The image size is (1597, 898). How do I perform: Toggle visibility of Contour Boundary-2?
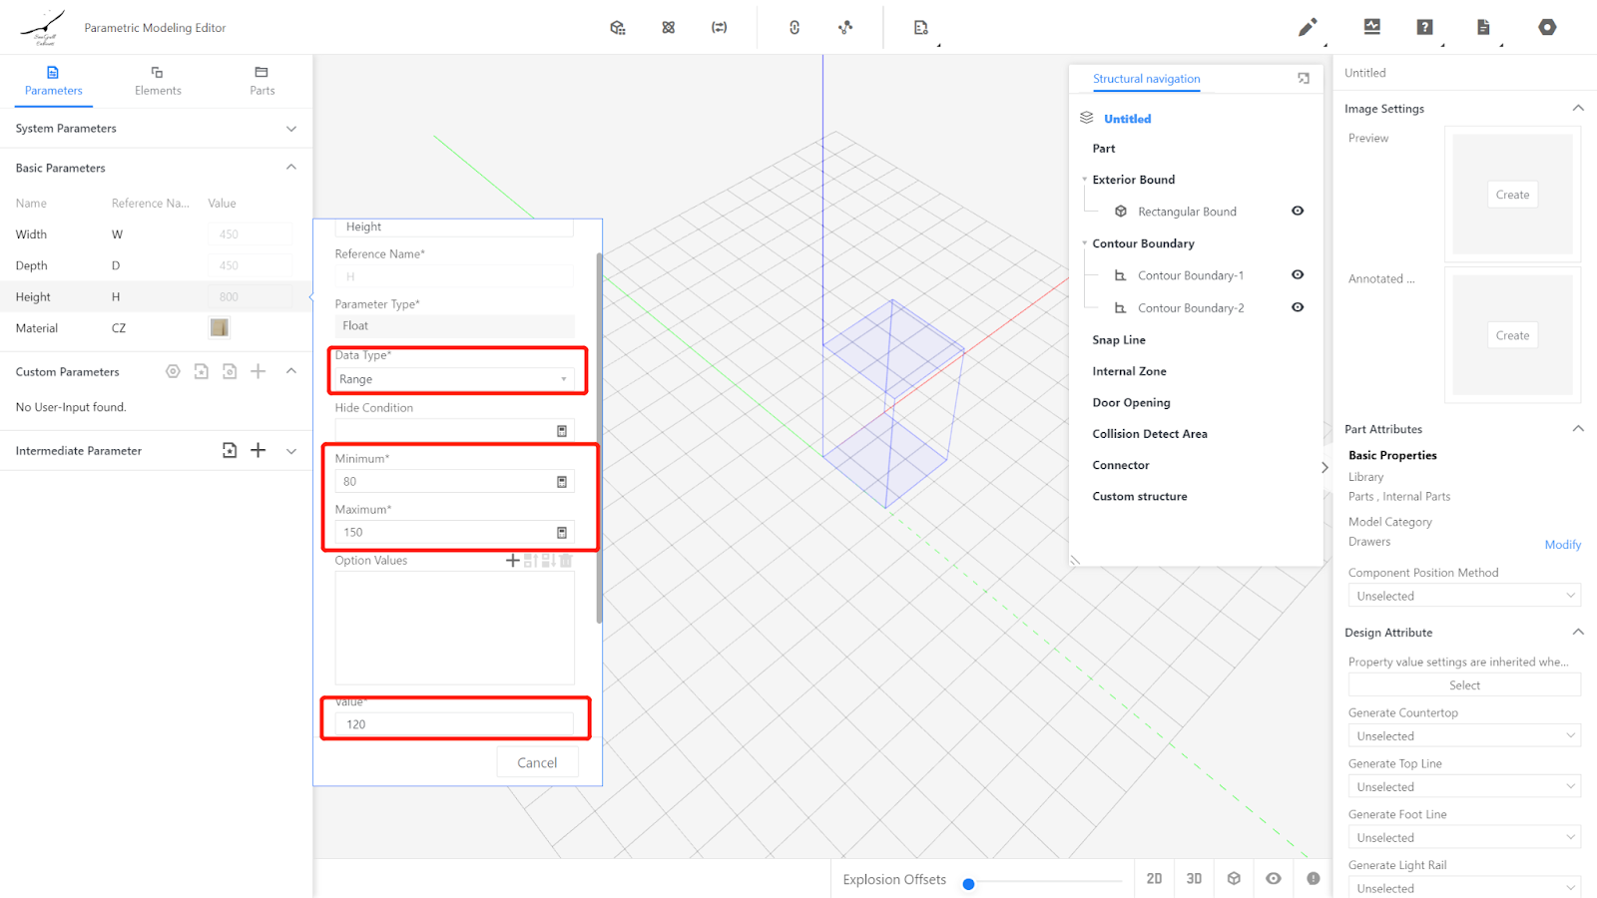pos(1298,307)
